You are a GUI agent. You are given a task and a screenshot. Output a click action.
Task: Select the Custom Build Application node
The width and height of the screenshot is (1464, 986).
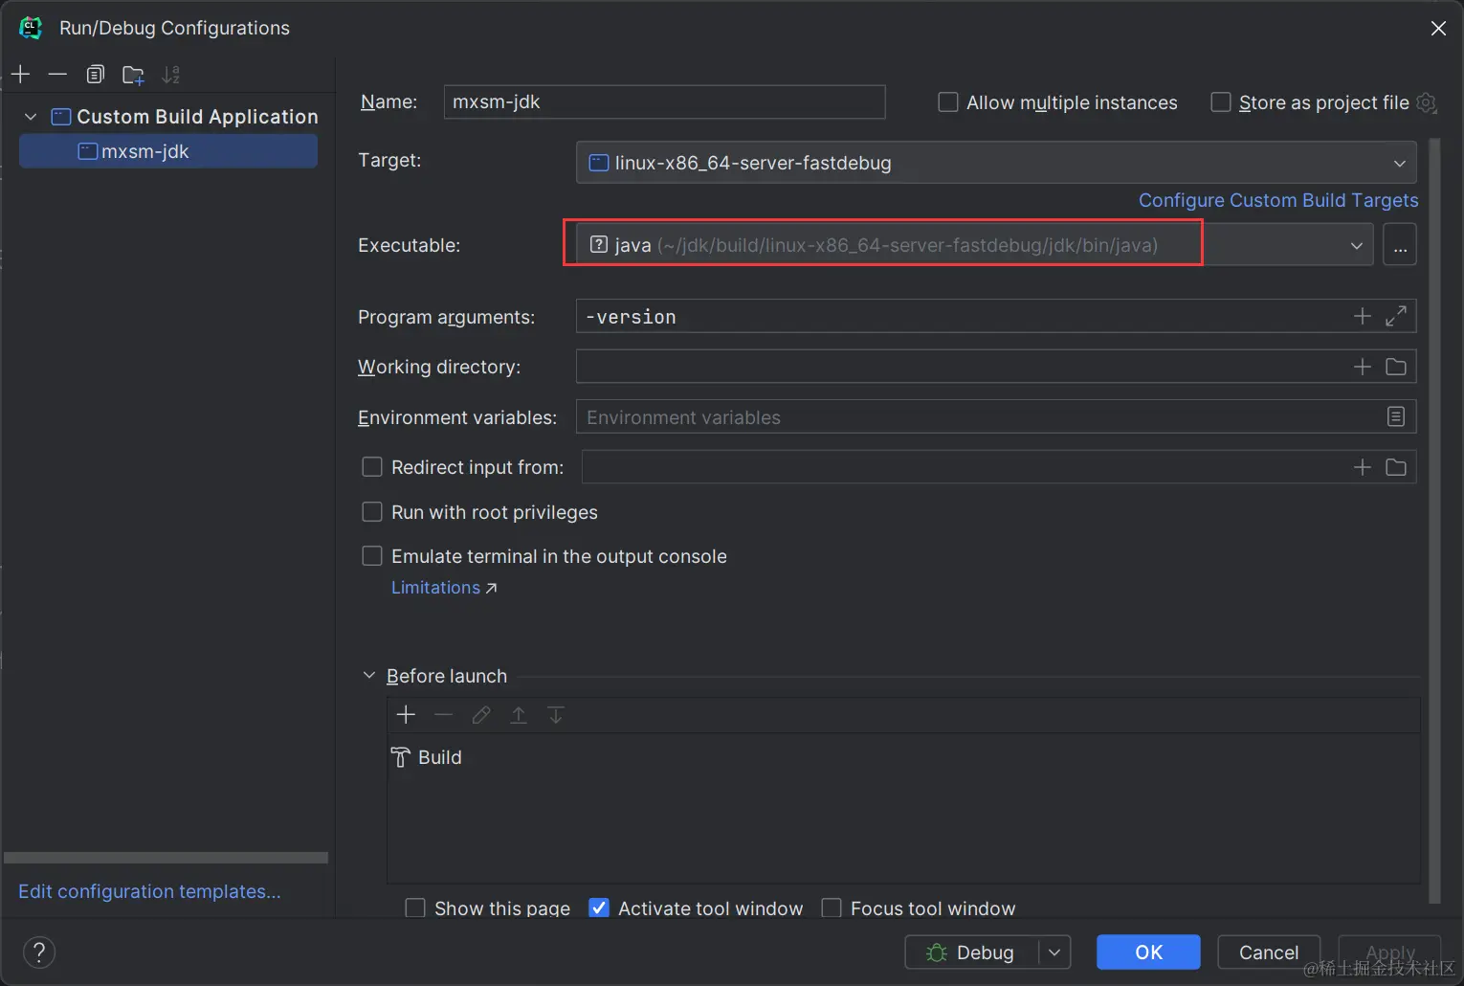coord(196,117)
